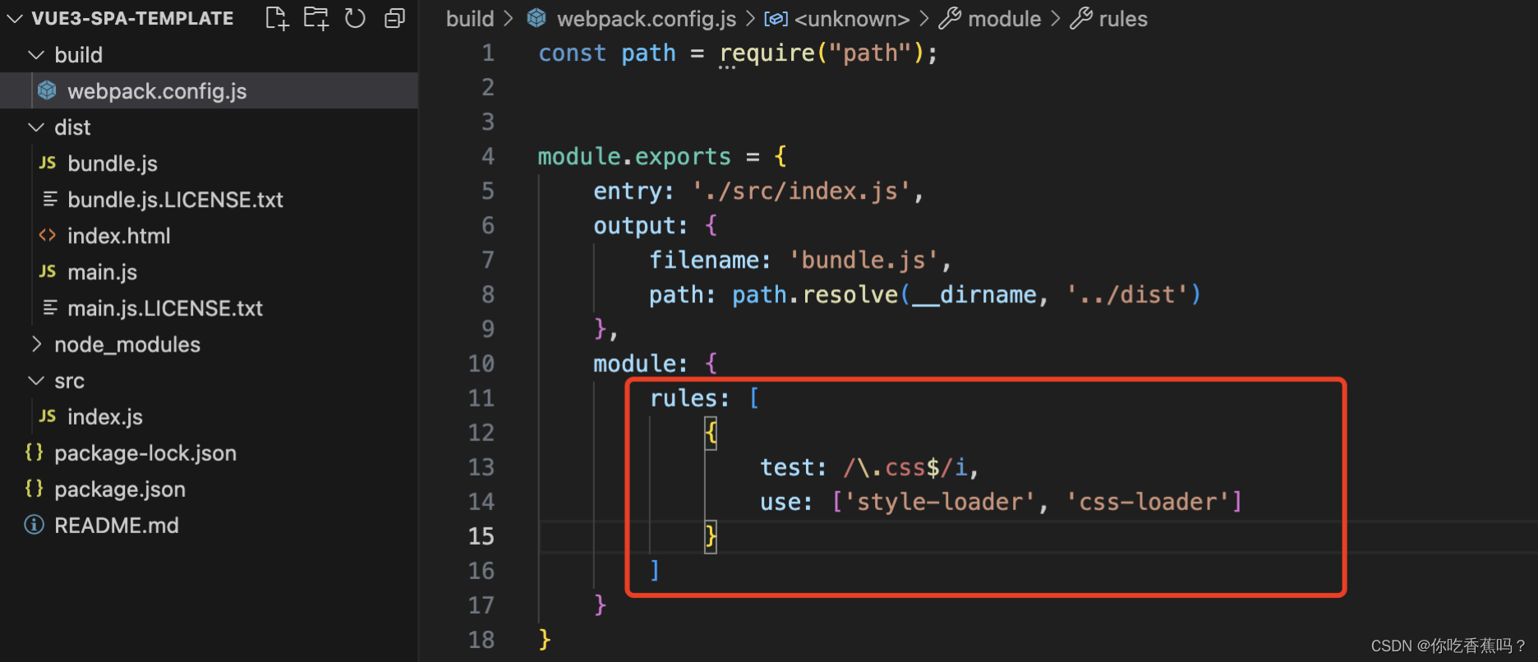Screen dimensions: 1538x662
Task: Open package.json file
Action: coord(120,489)
